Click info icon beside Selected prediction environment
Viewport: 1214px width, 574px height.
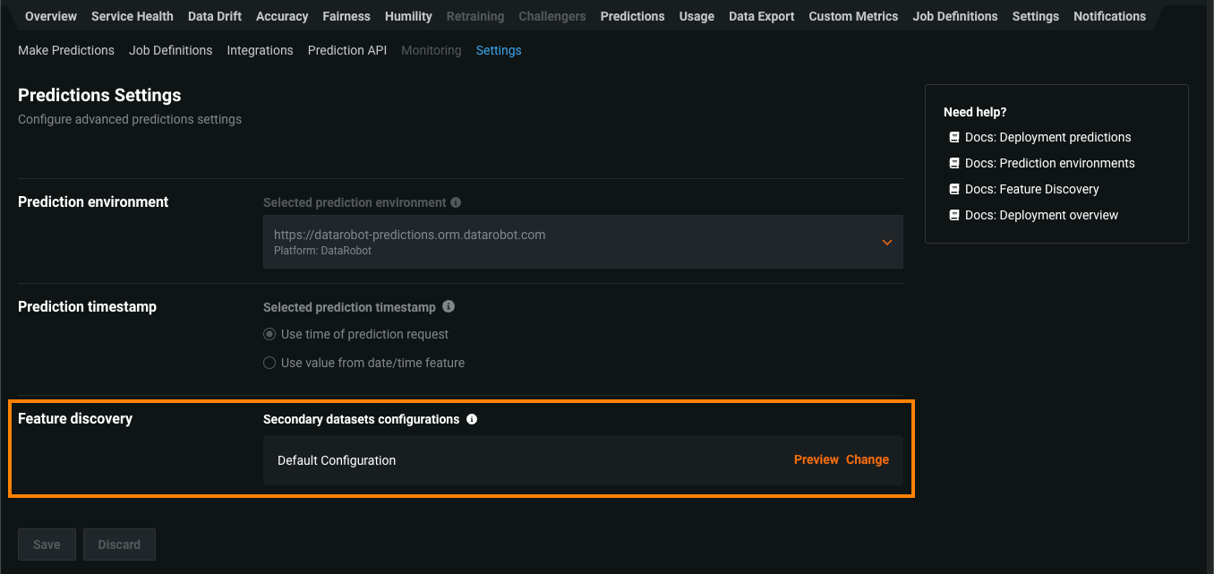pyautogui.click(x=456, y=203)
